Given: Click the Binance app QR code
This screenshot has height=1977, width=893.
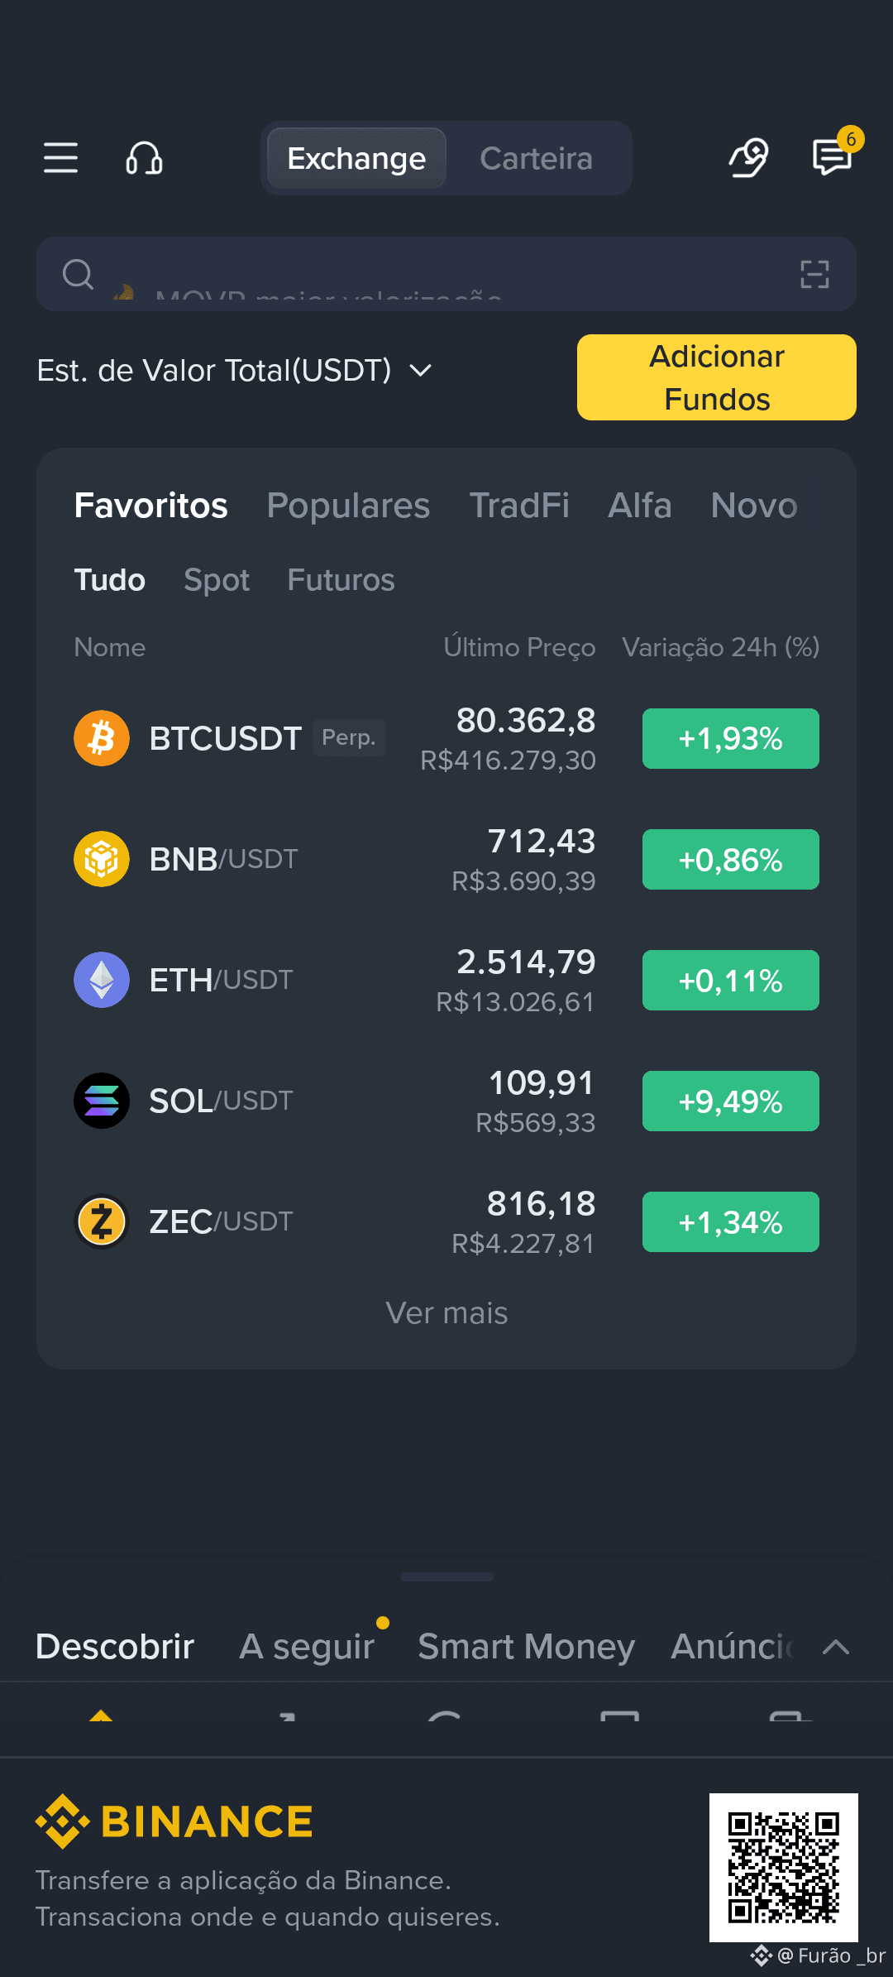Looking at the screenshot, I should point(784,1868).
